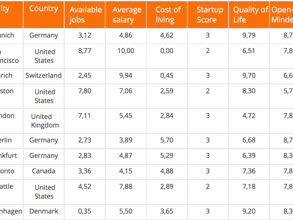Image resolution: width=293 pixels, height=220 pixels.
Task: Select the 9,94 average salary cell
Action: (x=126, y=75)
